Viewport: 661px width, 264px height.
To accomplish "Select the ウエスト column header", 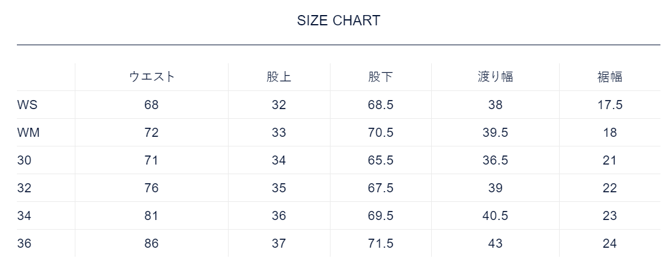I will tap(151, 77).
